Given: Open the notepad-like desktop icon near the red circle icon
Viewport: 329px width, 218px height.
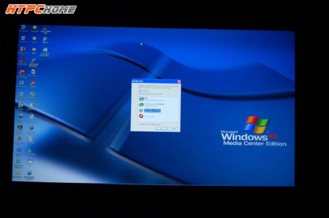Looking at the screenshot, I should 31,139.
